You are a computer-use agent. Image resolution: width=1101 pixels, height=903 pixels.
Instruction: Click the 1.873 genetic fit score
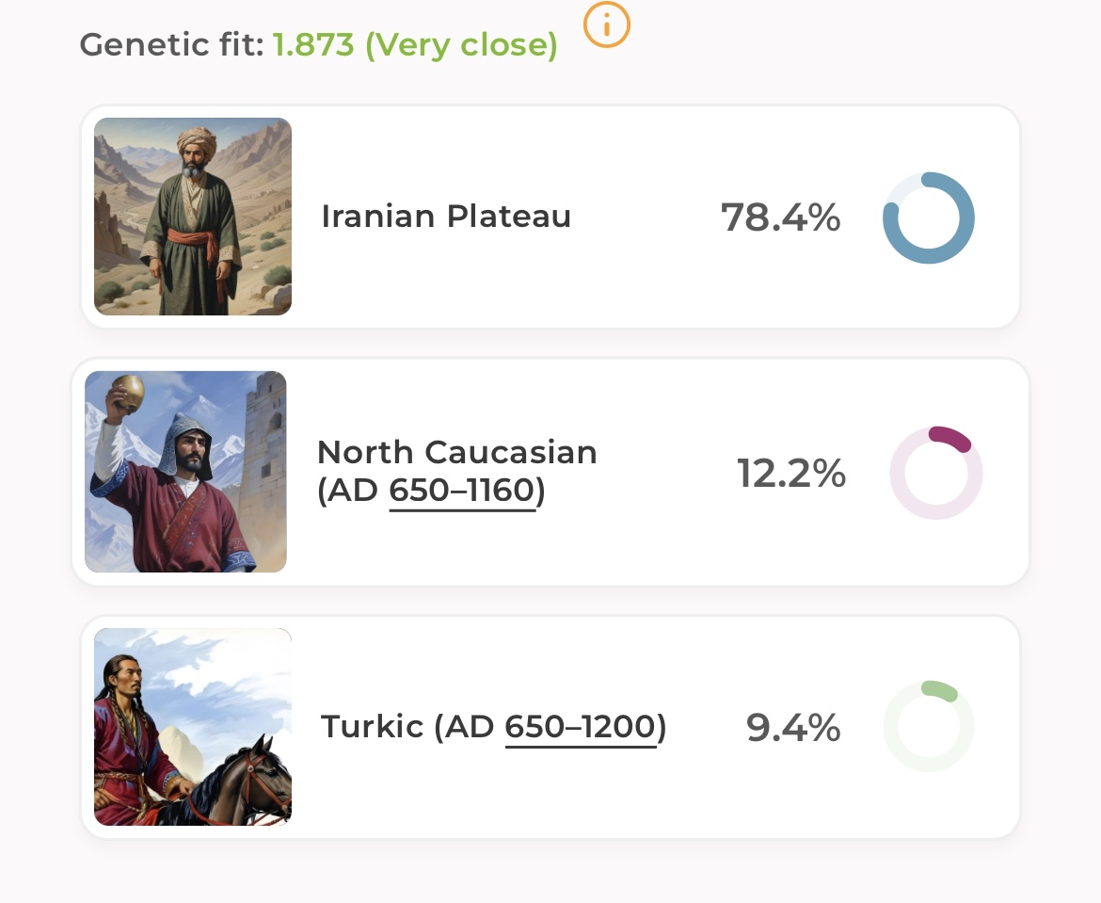click(x=313, y=44)
